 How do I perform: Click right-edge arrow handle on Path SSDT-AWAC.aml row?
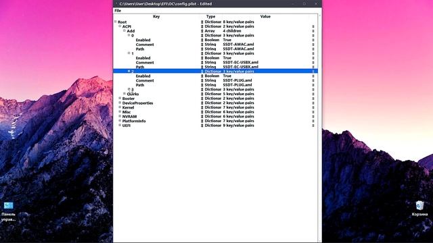pos(313,49)
